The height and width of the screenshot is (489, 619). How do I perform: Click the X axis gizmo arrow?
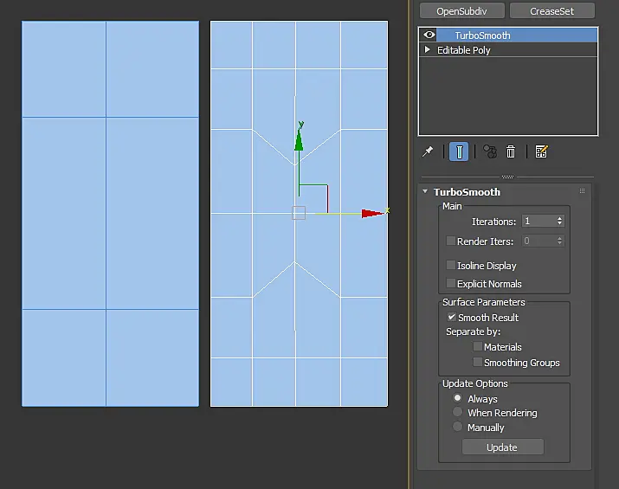pos(373,213)
